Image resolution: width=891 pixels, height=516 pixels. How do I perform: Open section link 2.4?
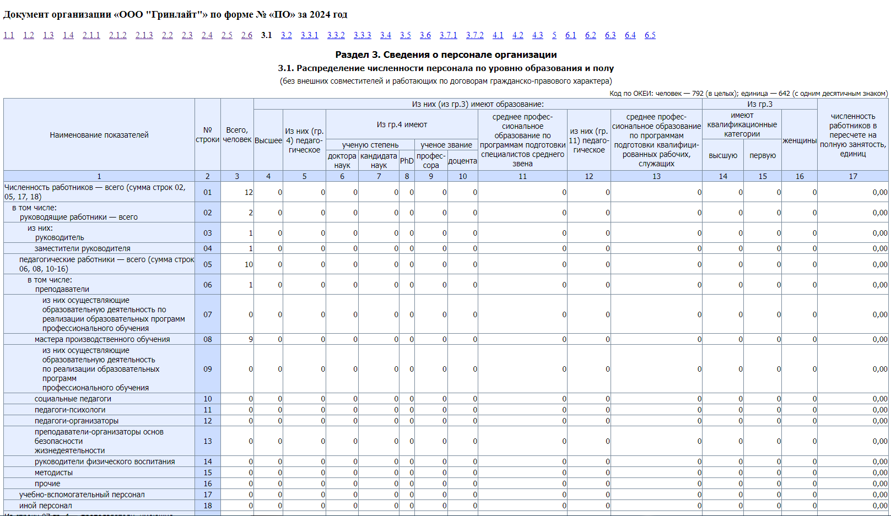[x=207, y=35]
